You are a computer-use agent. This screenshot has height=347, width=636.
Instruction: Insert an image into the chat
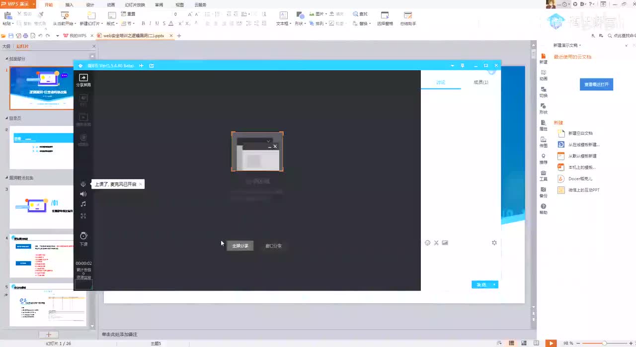coord(445,243)
